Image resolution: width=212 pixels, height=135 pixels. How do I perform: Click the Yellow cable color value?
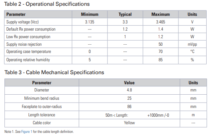(x=129, y=123)
